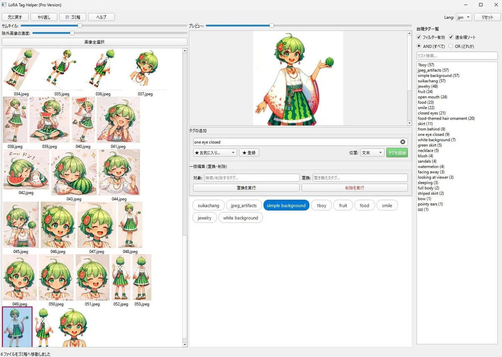Screen dimensions: 502x357
Task: Click 'closed eyes (21)' in tag list
Action: (x=431, y=113)
